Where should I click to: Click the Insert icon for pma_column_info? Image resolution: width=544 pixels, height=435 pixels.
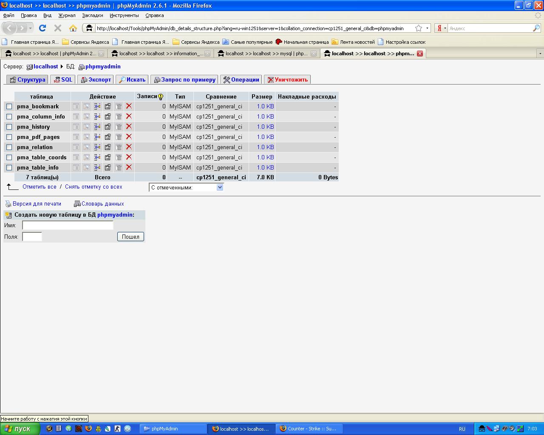click(97, 116)
